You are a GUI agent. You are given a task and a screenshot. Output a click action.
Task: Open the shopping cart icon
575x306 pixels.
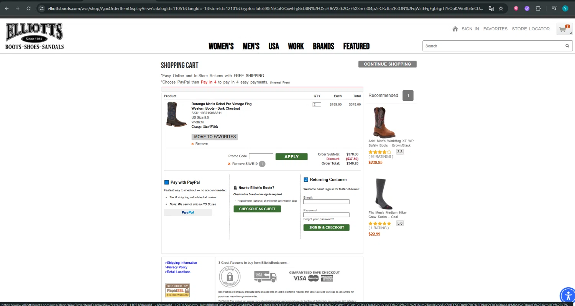[x=564, y=29]
